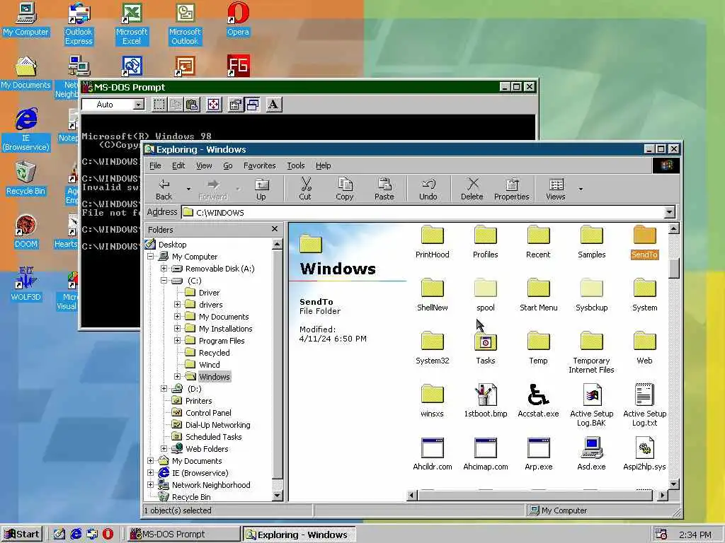
Task: Open the File menu
Action: 155,165
